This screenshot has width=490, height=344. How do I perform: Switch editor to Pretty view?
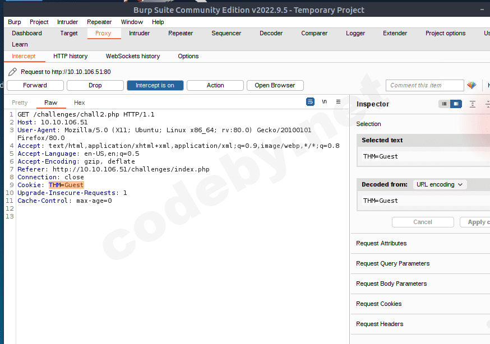coord(20,103)
